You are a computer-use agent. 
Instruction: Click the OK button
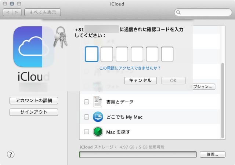point(173,81)
